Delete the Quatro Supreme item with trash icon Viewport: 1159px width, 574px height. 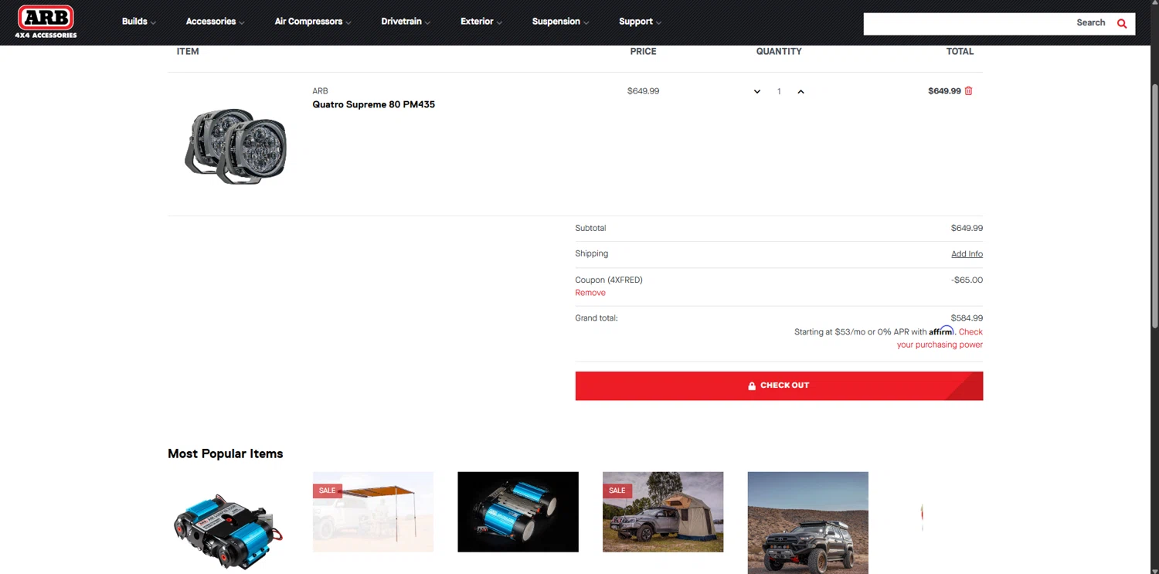(969, 91)
